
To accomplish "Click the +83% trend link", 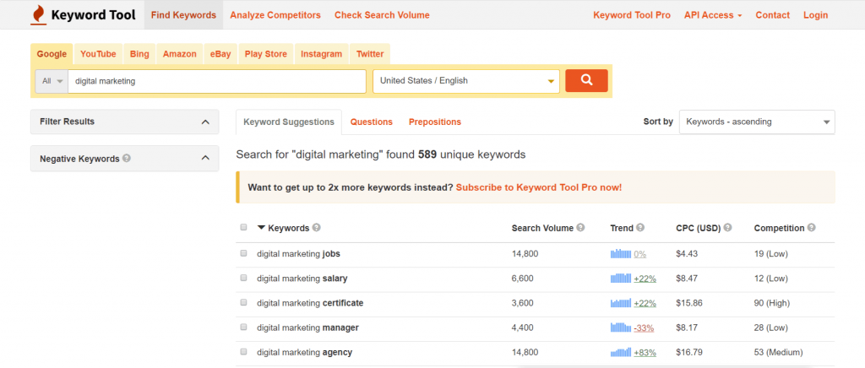I will coord(645,352).
